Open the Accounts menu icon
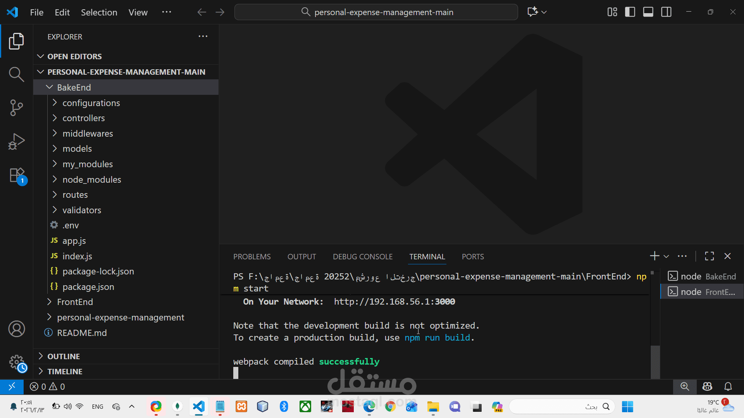This screenshot has height=418, width=744. point(16,329)
